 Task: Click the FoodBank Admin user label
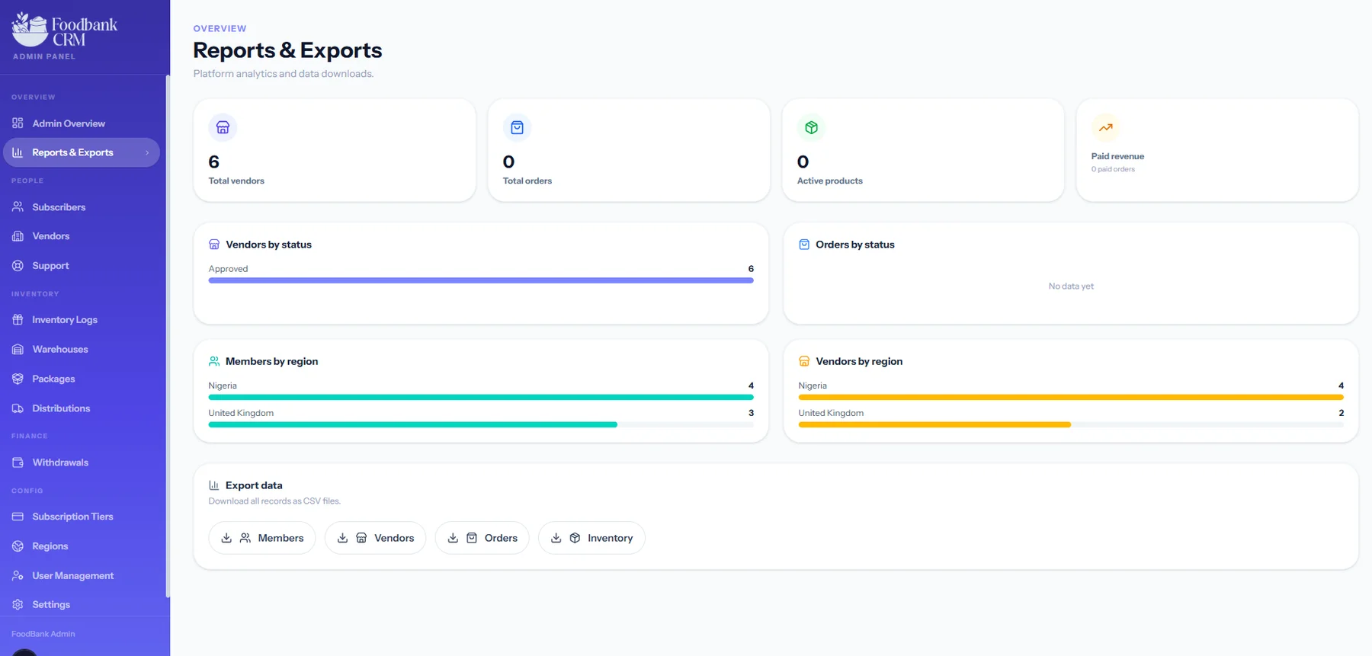[x=43, y=634]
